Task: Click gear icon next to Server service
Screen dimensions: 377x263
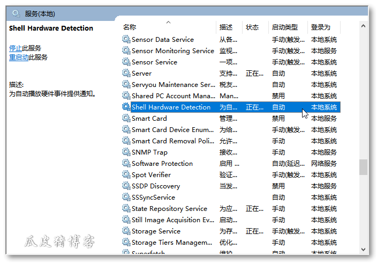Action: point(126,74)
